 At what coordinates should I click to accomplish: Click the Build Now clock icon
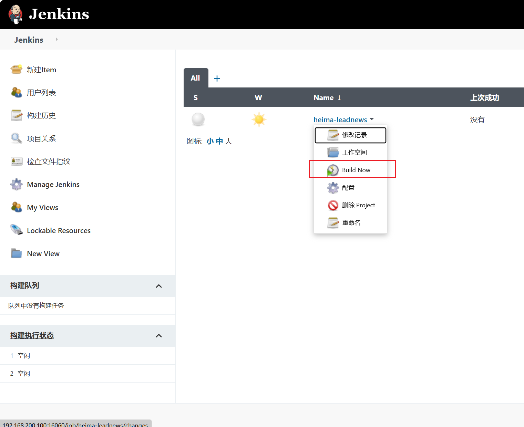click(x=333, y=170)
